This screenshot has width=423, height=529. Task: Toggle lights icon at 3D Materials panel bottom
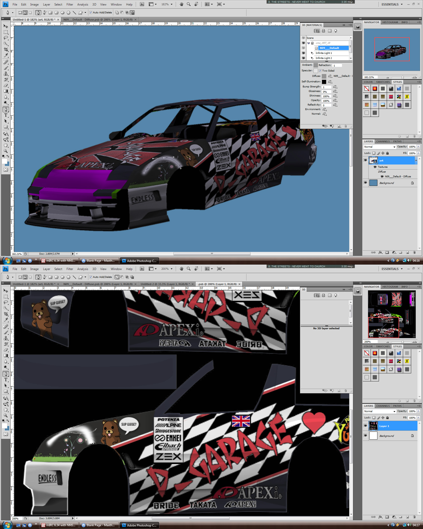coord(332,126)
